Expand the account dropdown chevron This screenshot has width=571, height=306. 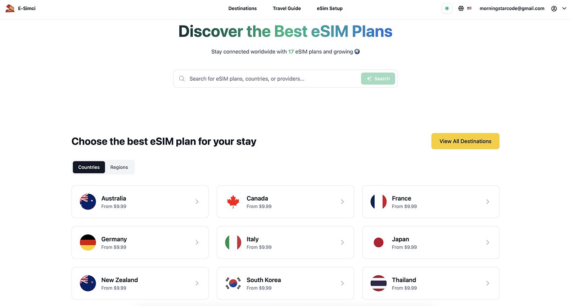[x=564, y=8]
